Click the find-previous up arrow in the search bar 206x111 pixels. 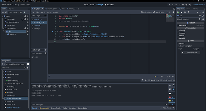tap(142, 80)
